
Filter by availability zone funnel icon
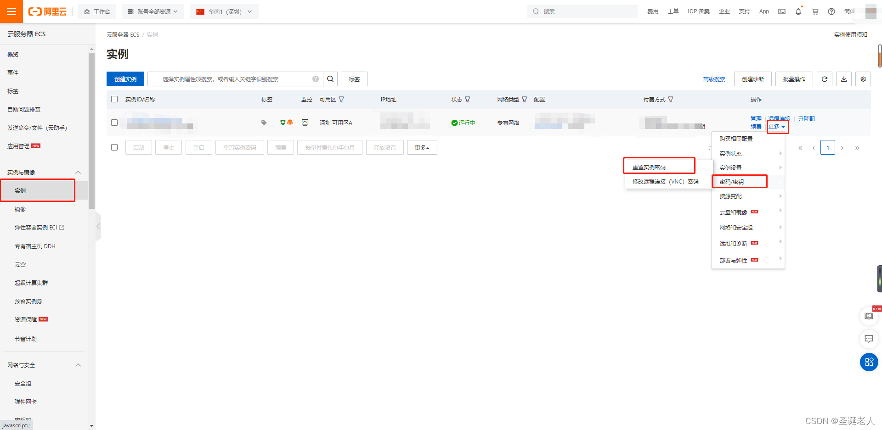pos(341,99)
